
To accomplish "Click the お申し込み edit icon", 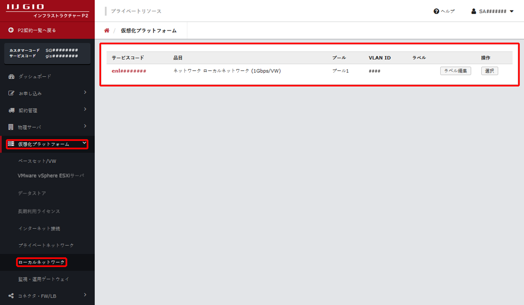I will pyautogui.click(x=11, y=93).
